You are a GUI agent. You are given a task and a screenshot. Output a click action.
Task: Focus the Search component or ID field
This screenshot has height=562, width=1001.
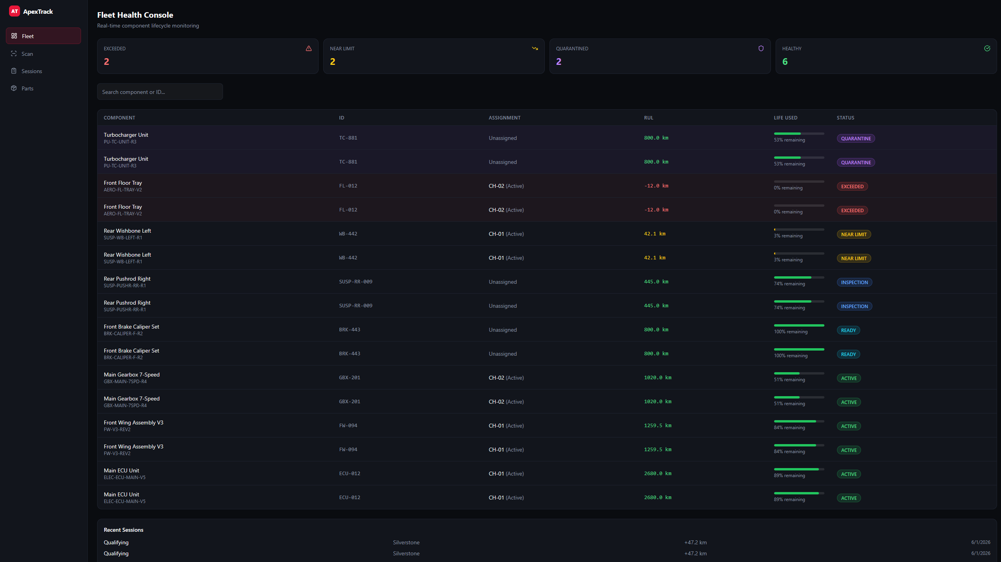[160, 92]
